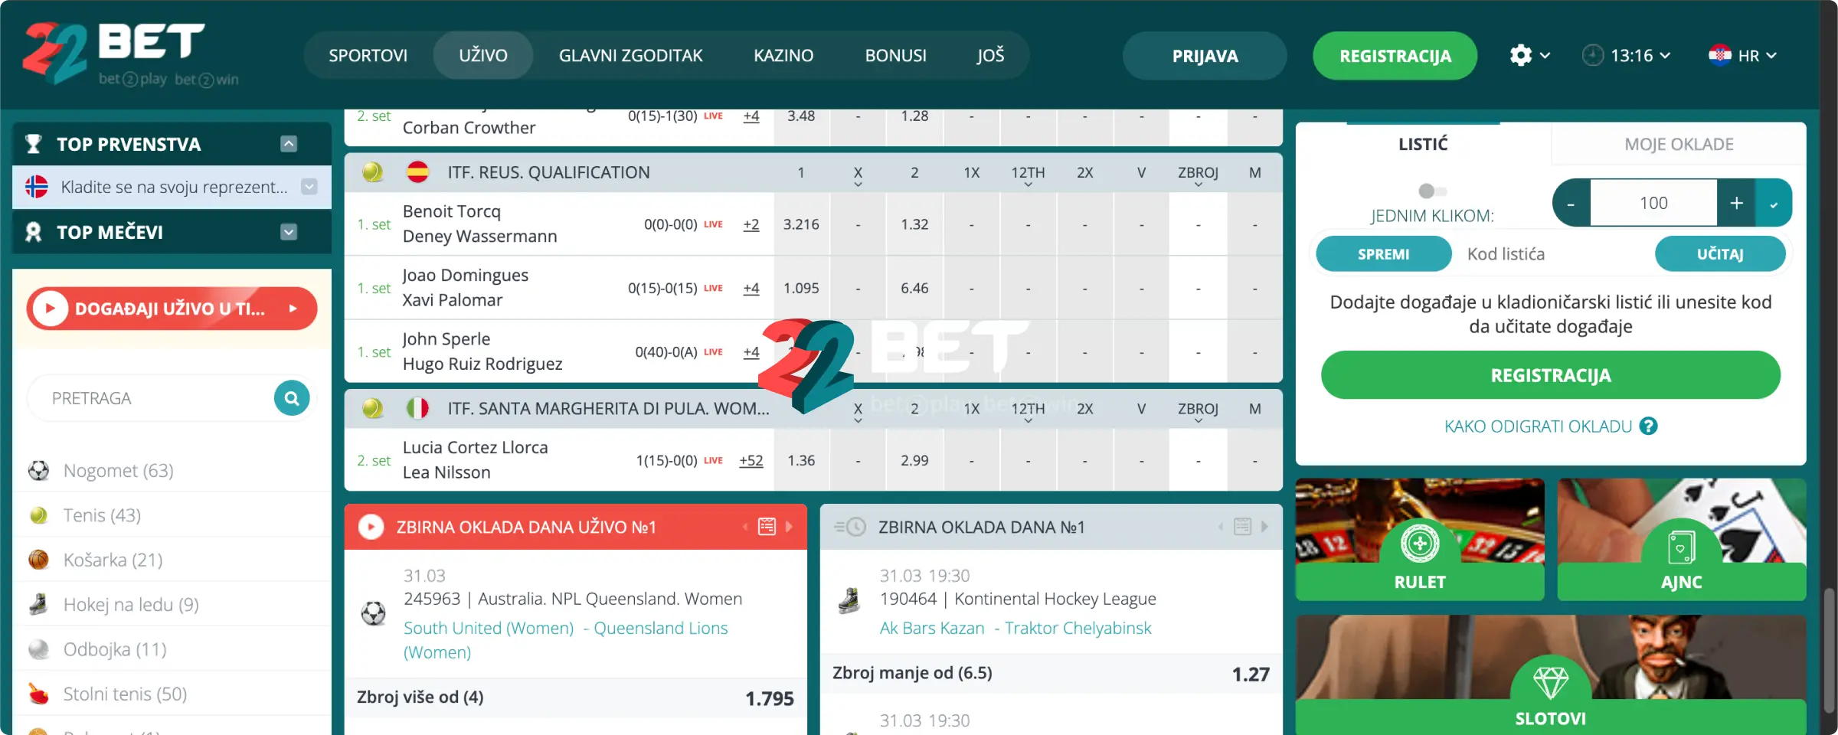1838x735 pixels.
Task: Open the Ajnc blackjack thumbnail
Action: [x=1682, y=540]
